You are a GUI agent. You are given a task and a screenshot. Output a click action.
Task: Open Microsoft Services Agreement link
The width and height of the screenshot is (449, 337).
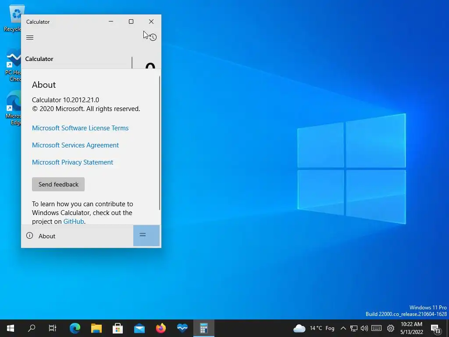(x=75, y=145)
